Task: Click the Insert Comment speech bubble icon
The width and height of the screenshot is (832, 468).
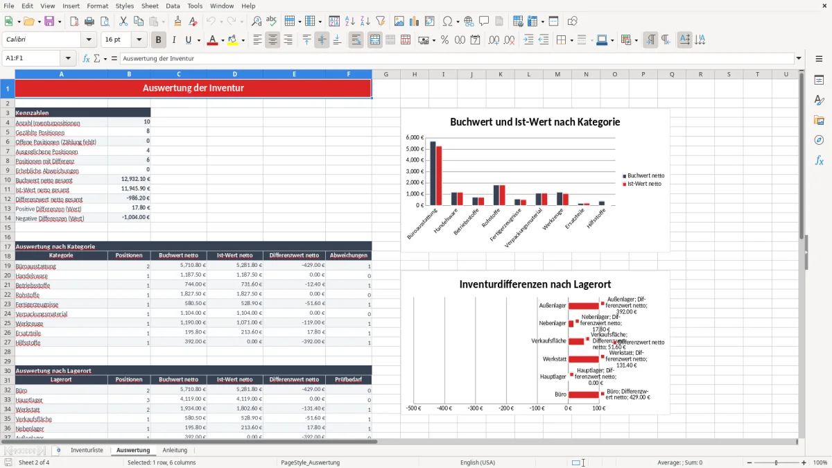Action: point(484,21)
